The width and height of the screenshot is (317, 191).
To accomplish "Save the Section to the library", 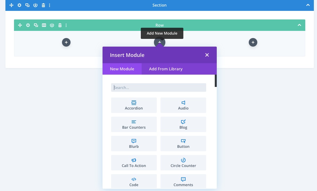I will pos(35,5).
